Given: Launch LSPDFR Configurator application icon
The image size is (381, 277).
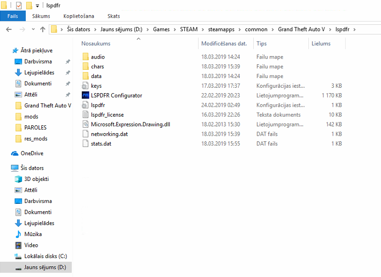Looking at the screenshot, I should point(85,95).
